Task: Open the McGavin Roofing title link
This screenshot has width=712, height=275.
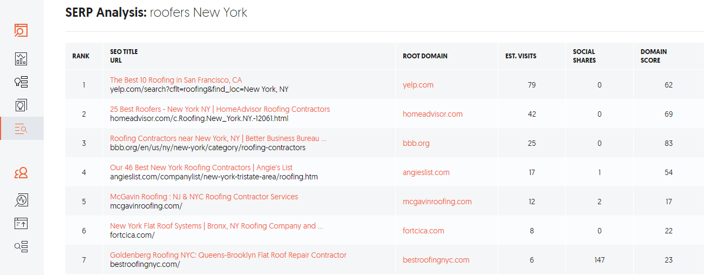Action: click(x=204, y=197)
